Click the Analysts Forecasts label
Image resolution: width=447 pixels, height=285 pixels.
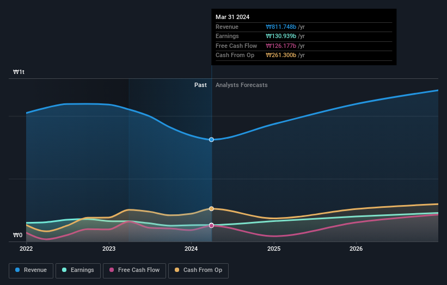click(x=241, y=85)
